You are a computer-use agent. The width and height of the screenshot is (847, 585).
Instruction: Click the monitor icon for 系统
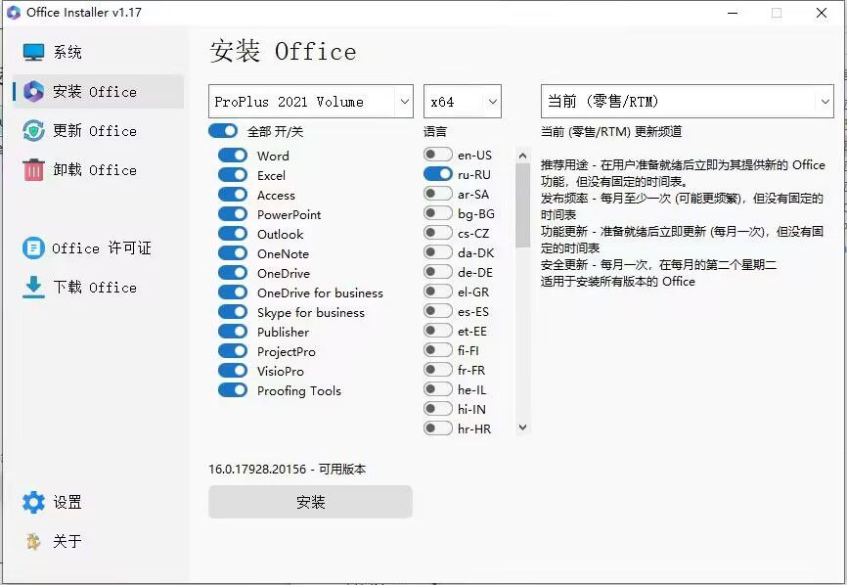click(33, 53)
